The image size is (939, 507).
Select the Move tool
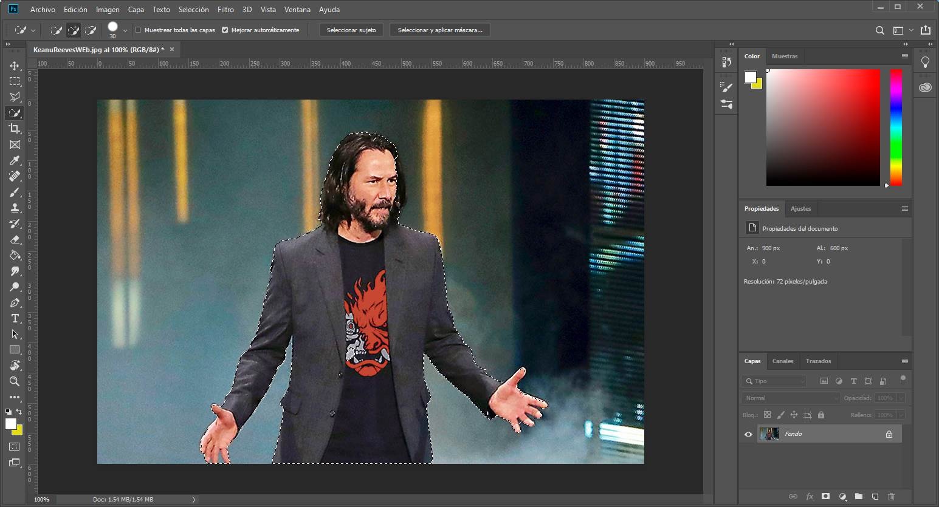click(15, 66)
